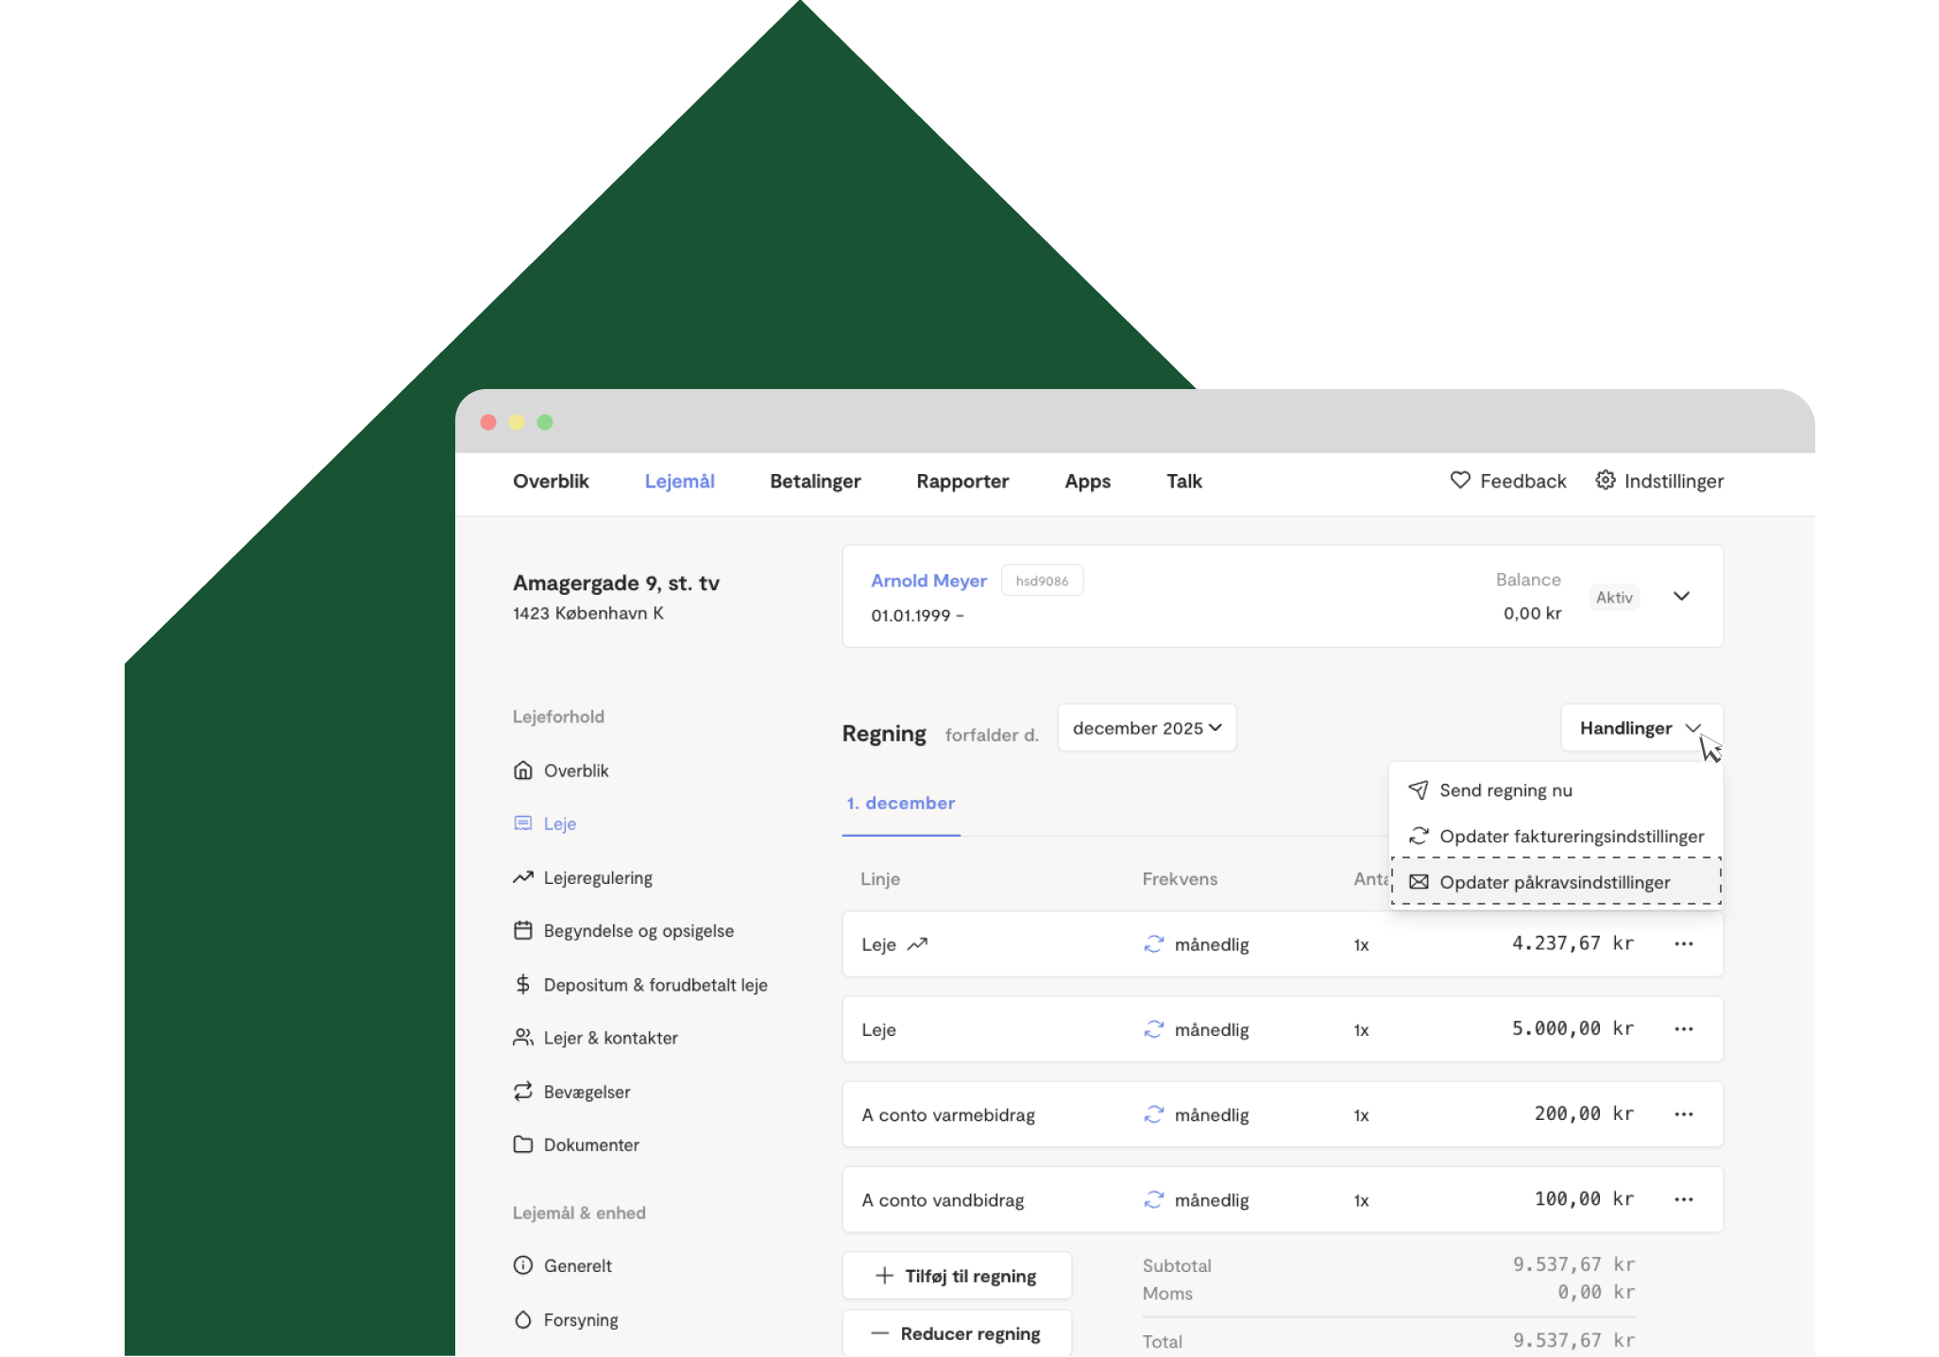This screenshot has width=1939, height=1357.
Task: Click the recurring icon on A conto varmebidrag row
Action: tap(1153, 1114)
